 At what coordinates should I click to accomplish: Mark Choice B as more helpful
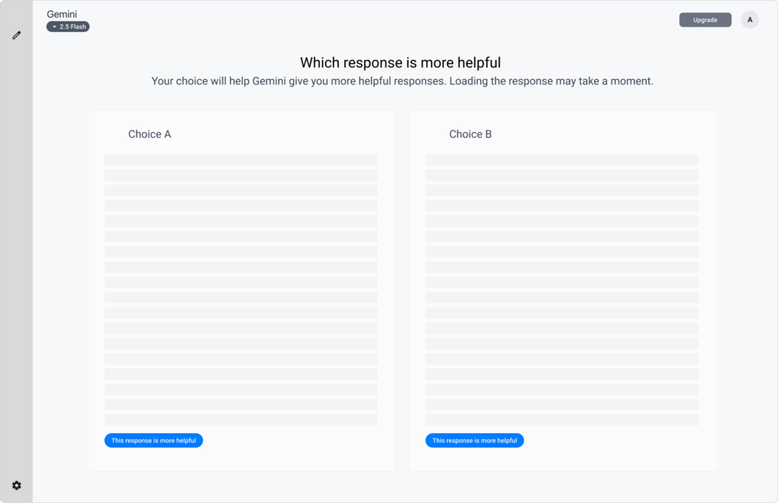click(x=474, y=441)
